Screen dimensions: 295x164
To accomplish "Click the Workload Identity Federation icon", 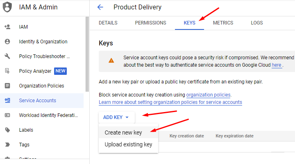I will click(7, 115).
